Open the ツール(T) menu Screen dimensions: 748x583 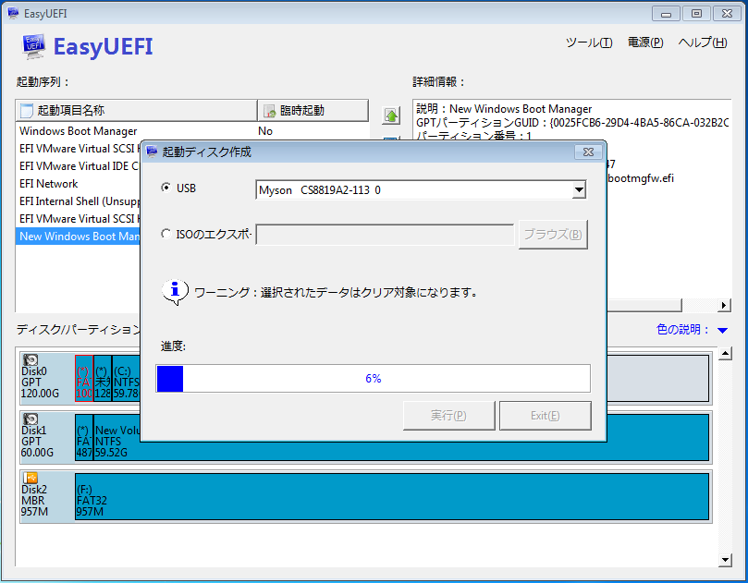click(589, 43)
